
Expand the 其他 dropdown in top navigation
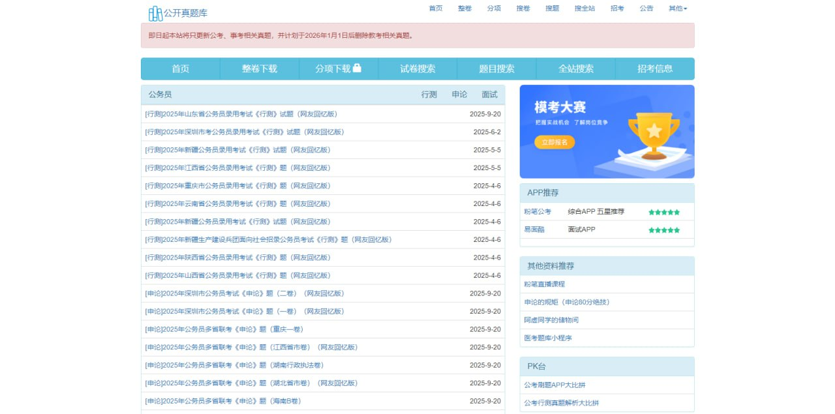(677, 8)
